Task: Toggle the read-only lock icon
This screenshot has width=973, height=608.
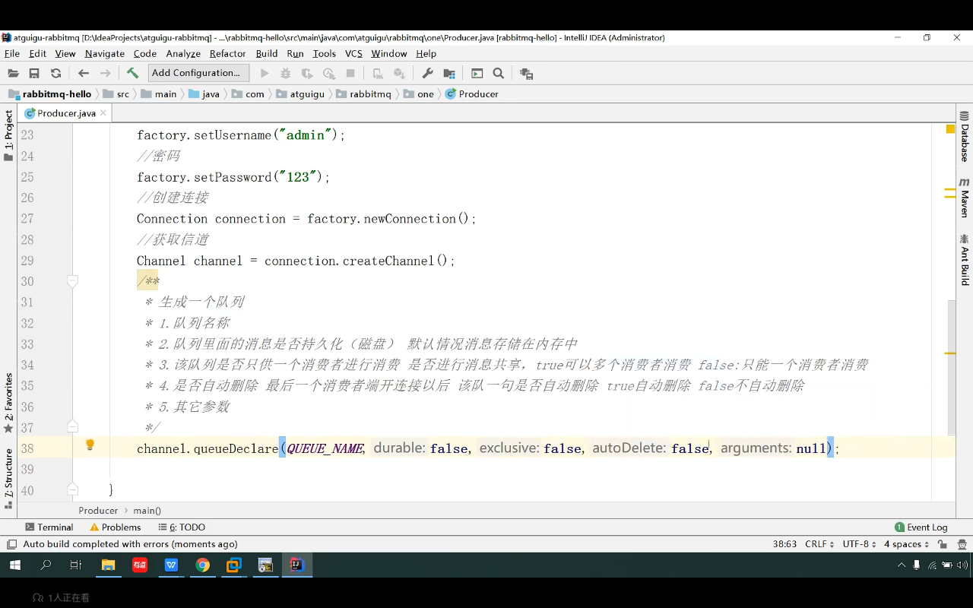Action: [x=943, y=544]
